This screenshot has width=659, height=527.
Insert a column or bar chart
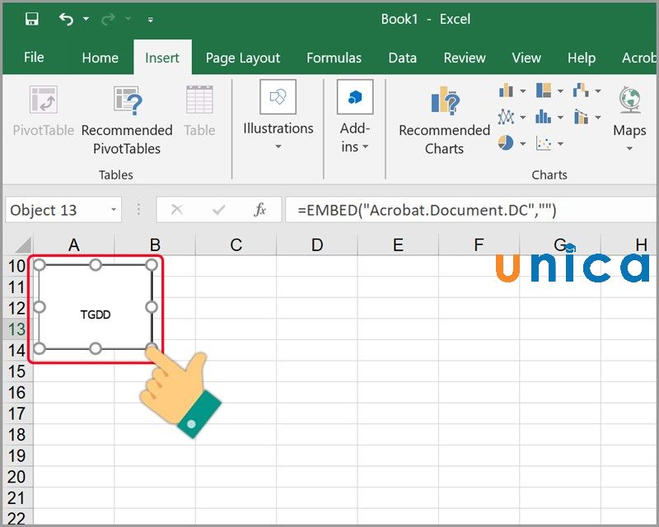tap(506, 91)
